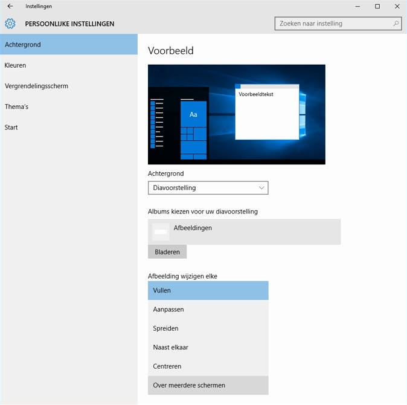Image resolution: width=407 pixels, height=405 pixels.
Task: Minimize the Instellingen window
Action: click(x=357, y=7)
